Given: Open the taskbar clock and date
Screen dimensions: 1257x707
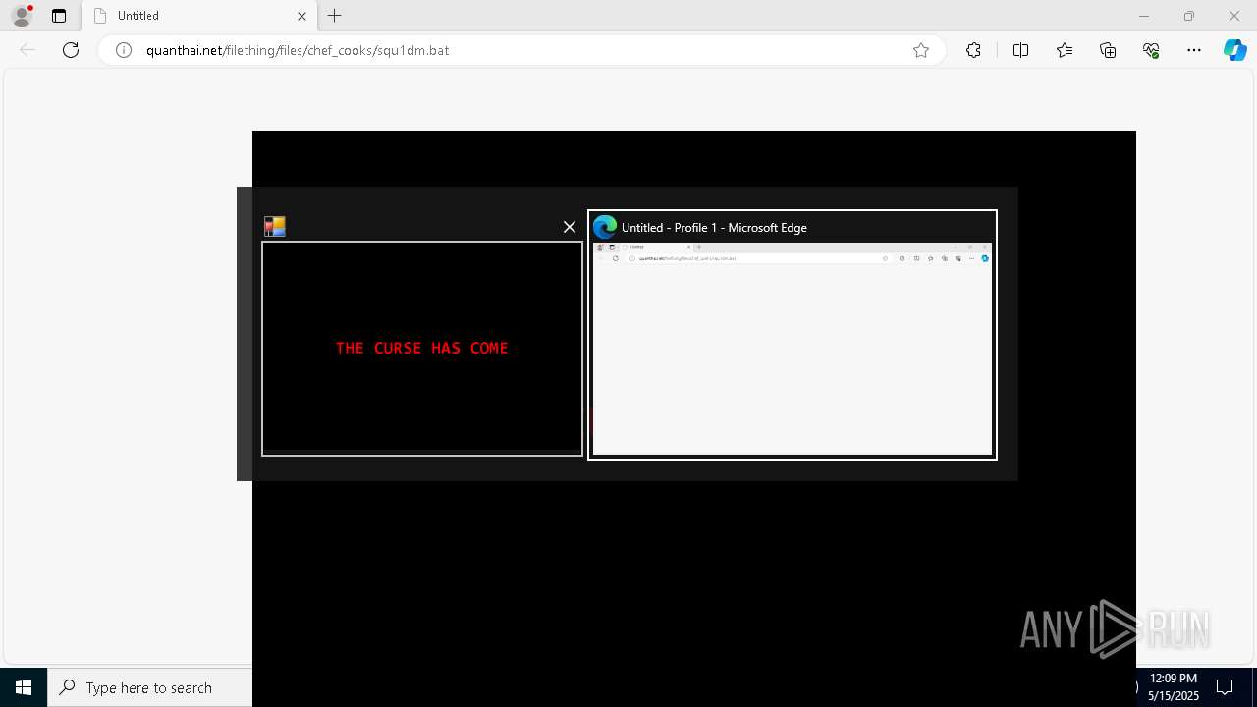Looking at the screenshot, I should tap(1174, 687).
